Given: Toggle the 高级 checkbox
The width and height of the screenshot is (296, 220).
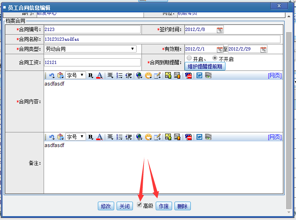Looking at the screenshot, I should (x=140, y=205).
